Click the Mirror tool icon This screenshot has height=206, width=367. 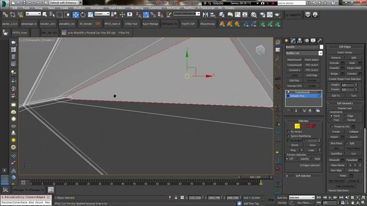[x=205, y=15]
